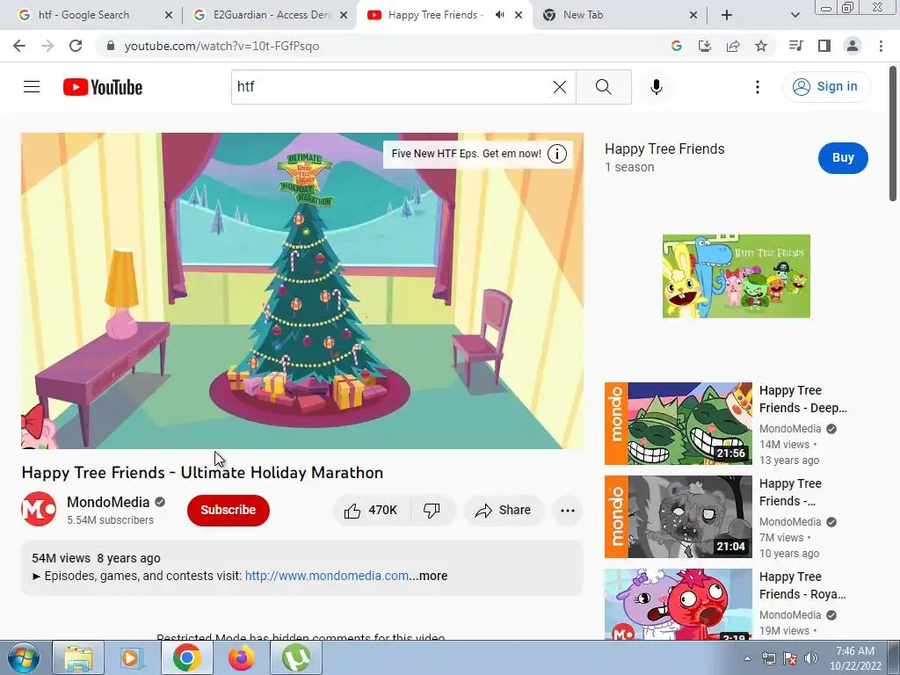
Task: Go to the YouTube home logo
Action: 103,87
